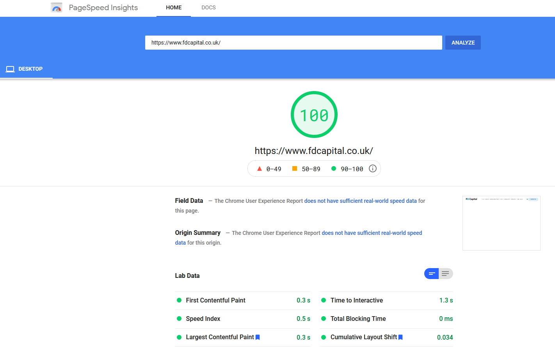Click green status dot for First Contentful Paint
Screen dimensions: 555x349
(179, 300)
